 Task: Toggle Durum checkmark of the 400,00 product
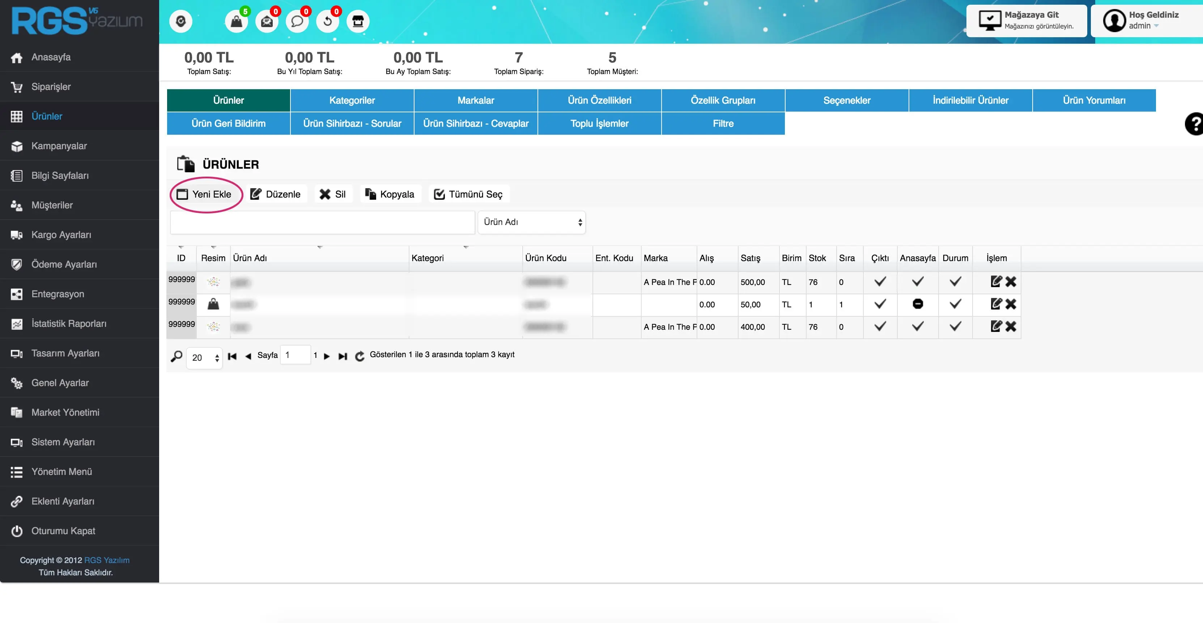pos(956,326)
